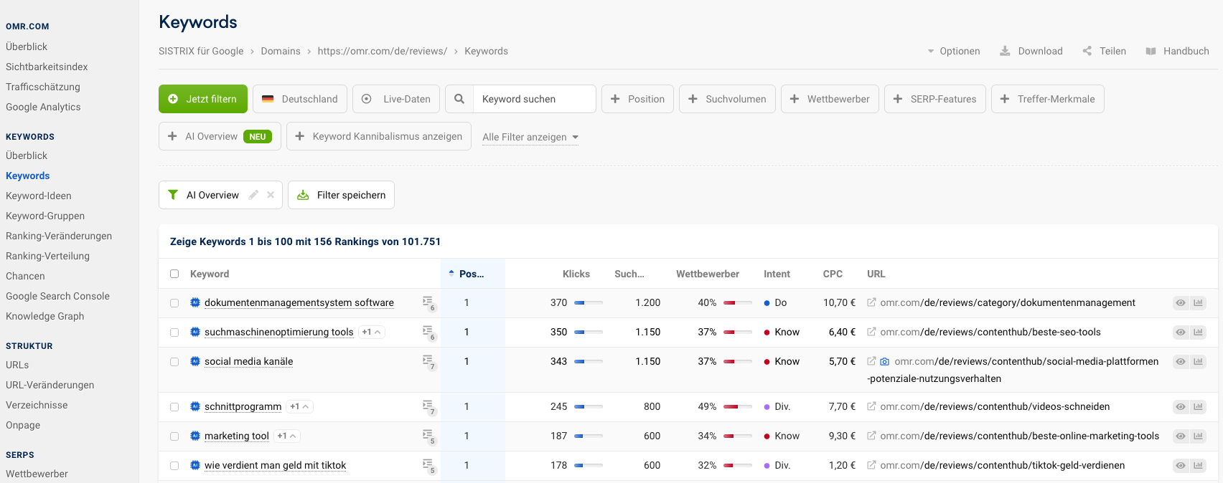The image size is (1223, 483).
Task: Focus the Keyword suchen input field
Action: coord(535,99)
